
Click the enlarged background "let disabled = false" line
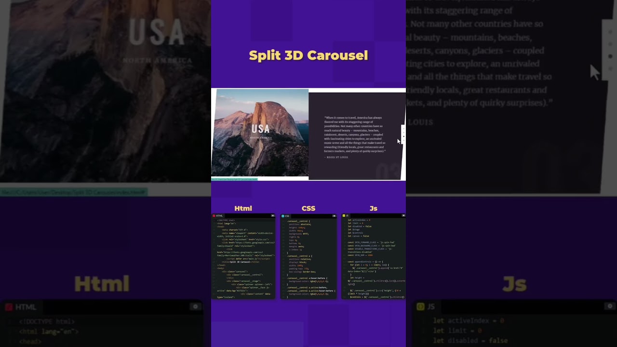tap(470, 341)
